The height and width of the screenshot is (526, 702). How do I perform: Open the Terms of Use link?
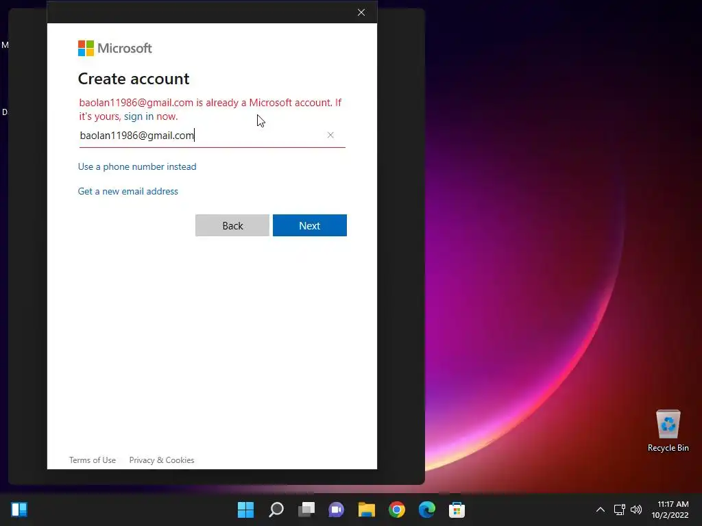pos(93,460)
